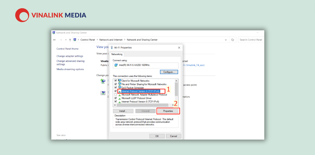This screenshot has height=155, width=315.
Task: Click the Configure... button
Action: [x=169, y=72]
